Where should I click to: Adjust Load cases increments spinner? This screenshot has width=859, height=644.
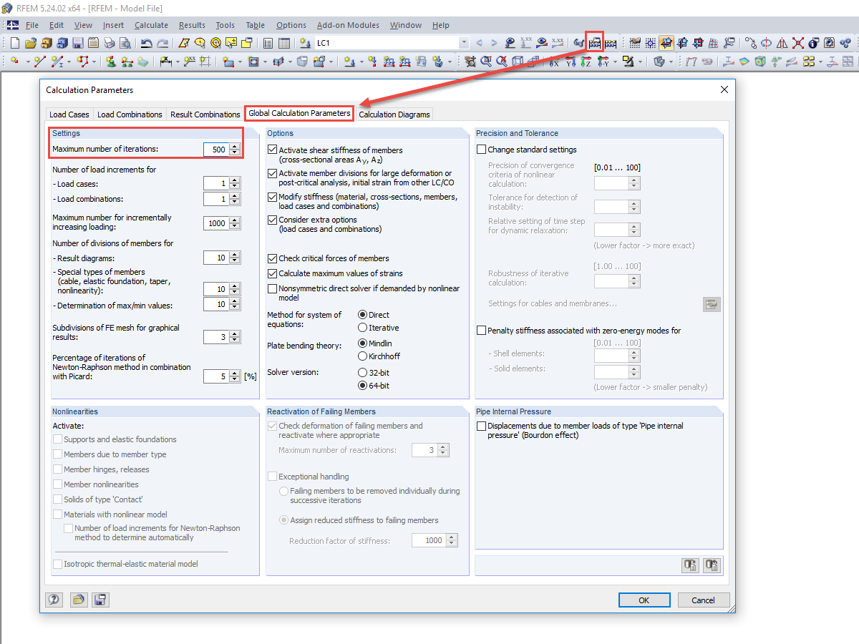235,184
